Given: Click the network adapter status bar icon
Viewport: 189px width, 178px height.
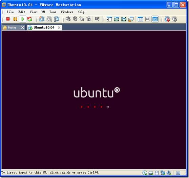Looking at the screenshot, I should (163, 173).
